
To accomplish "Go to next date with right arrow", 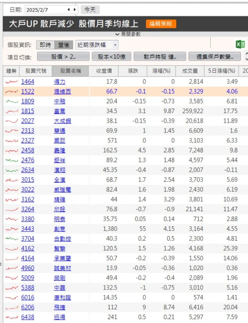I will tap(75, 9).
